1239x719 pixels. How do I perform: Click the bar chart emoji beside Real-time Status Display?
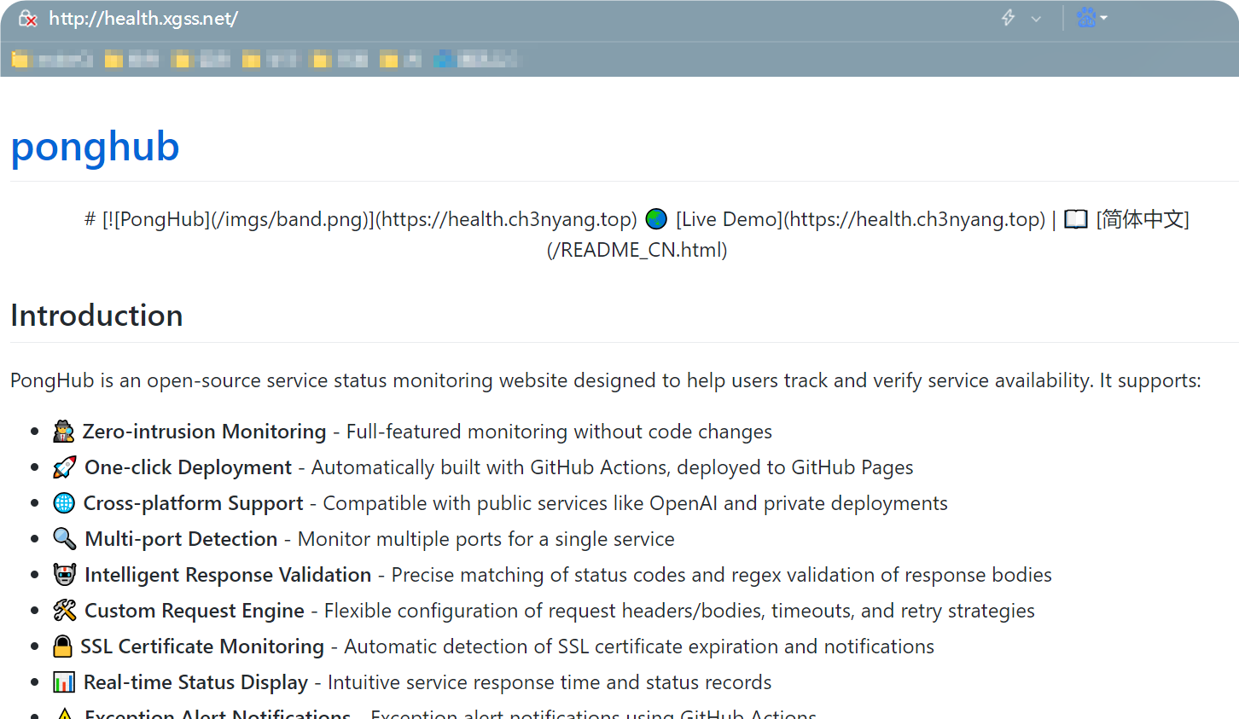(x=64, y=682)
